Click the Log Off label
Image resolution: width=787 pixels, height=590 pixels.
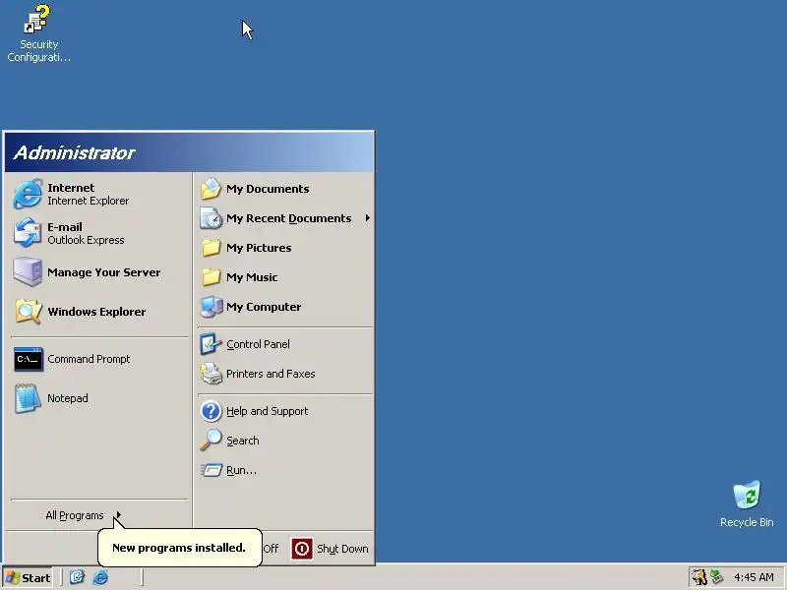click(271, 549)
